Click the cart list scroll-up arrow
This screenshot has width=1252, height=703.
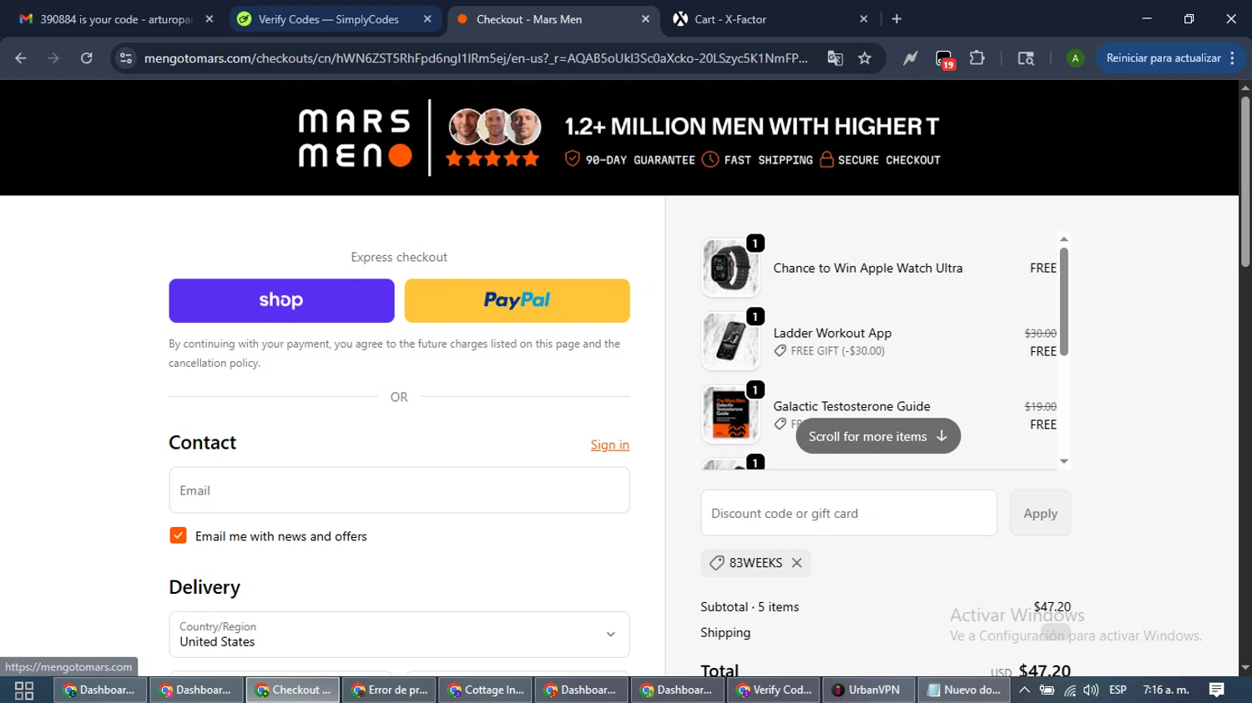(x=1064, y=239)
